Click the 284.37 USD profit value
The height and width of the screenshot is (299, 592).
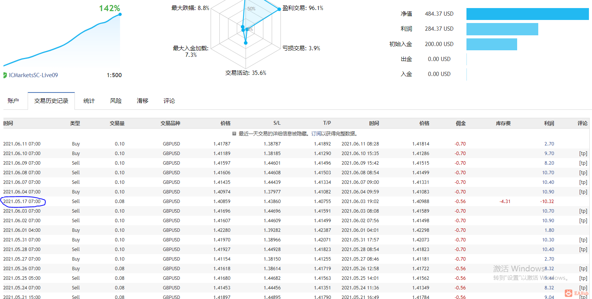click(439, 29)
